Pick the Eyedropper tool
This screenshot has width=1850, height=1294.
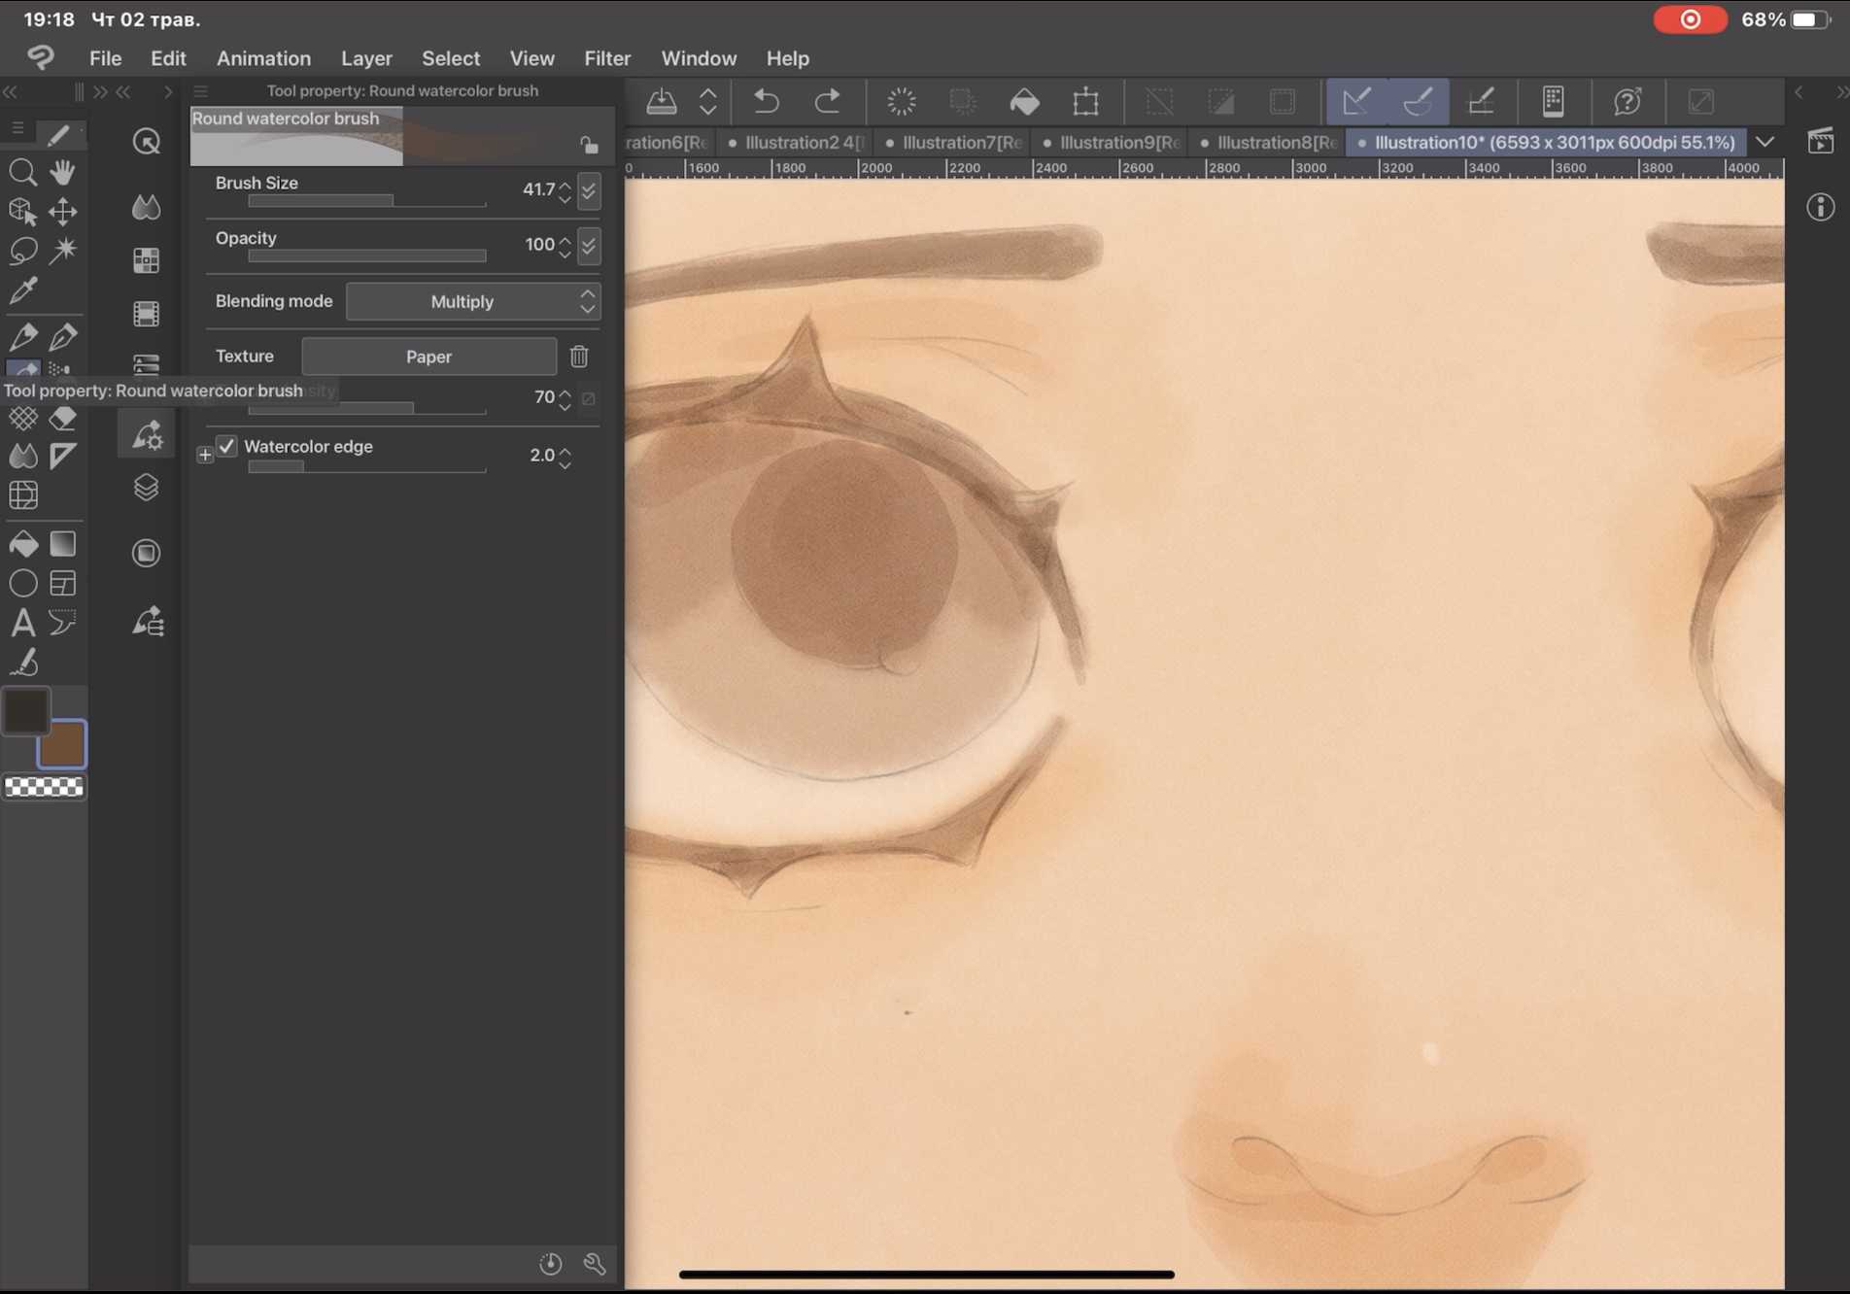(x=22, y=289)
